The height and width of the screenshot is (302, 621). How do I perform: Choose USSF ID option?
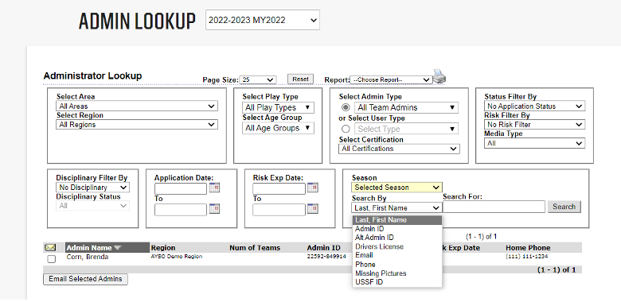click(396, 282)
